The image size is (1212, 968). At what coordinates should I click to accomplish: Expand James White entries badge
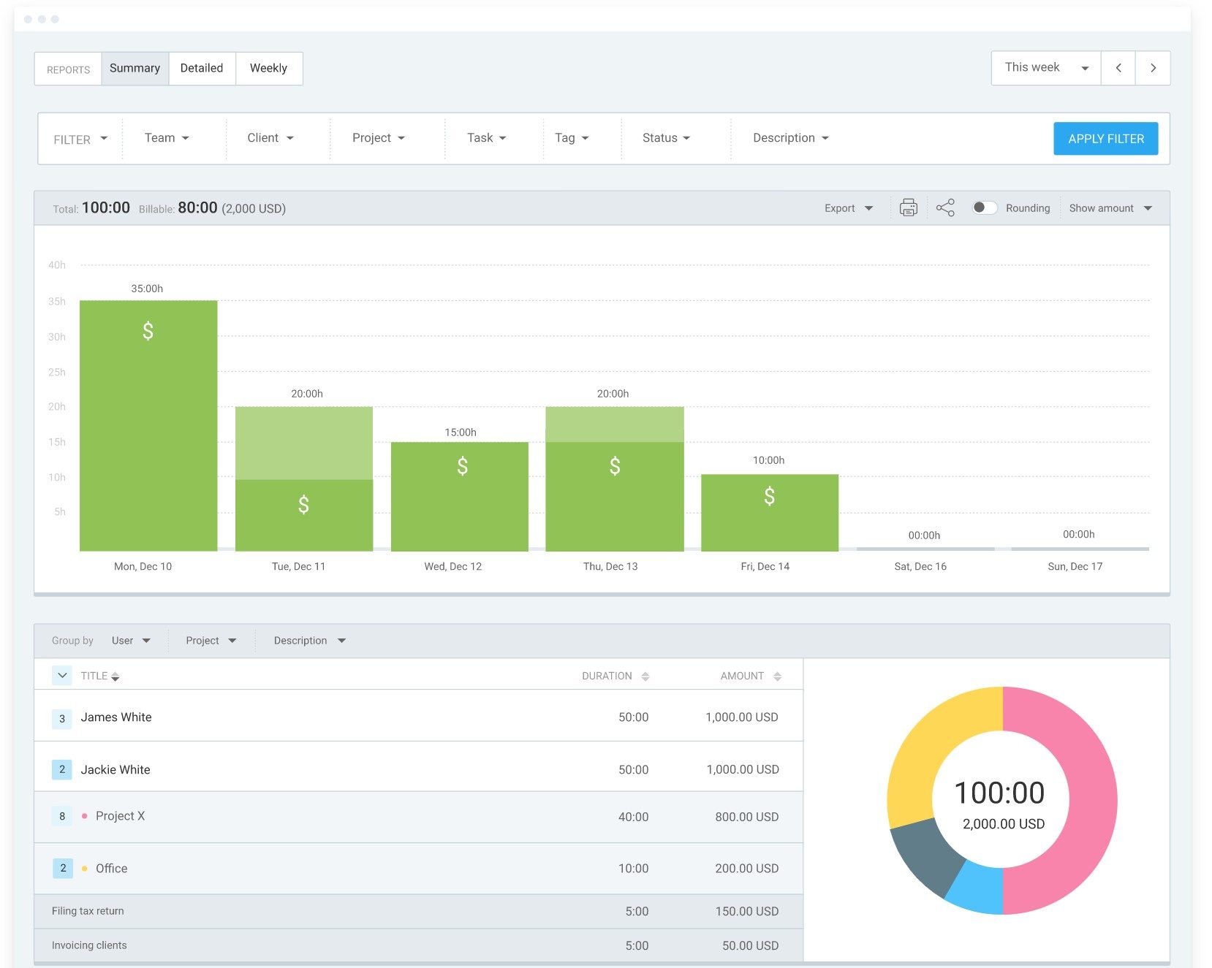pyautogui.click(x=62, y=719)
